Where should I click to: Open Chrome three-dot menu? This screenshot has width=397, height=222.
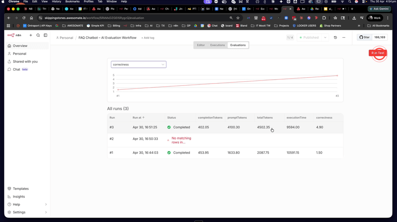coord(387,18)
